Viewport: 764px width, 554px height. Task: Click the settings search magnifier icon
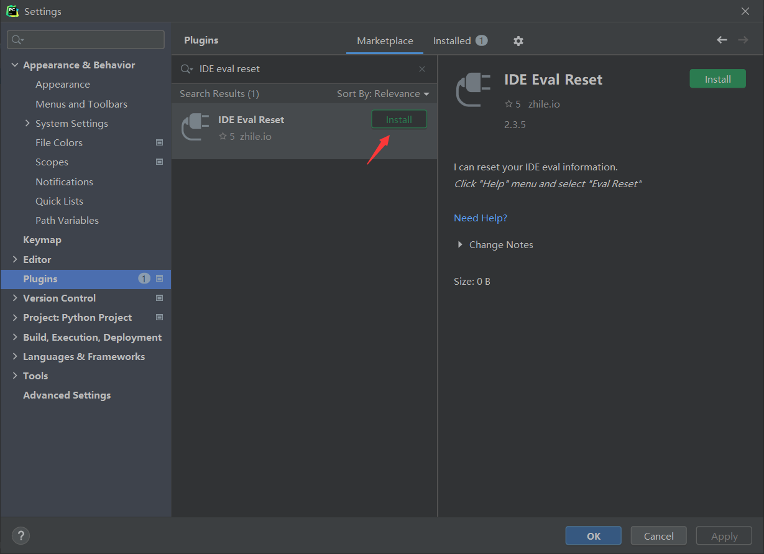pos(17,40)
